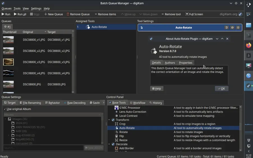Open the Raw Decoding tab
Viewport: 253px width, 158px height.
pos(75,103)
